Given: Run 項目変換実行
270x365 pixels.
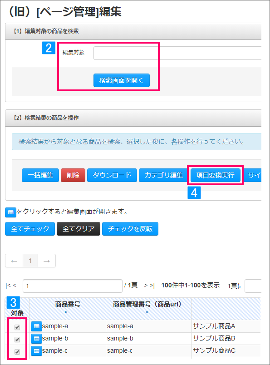Looking at the screenshot, I should (215, 175).
